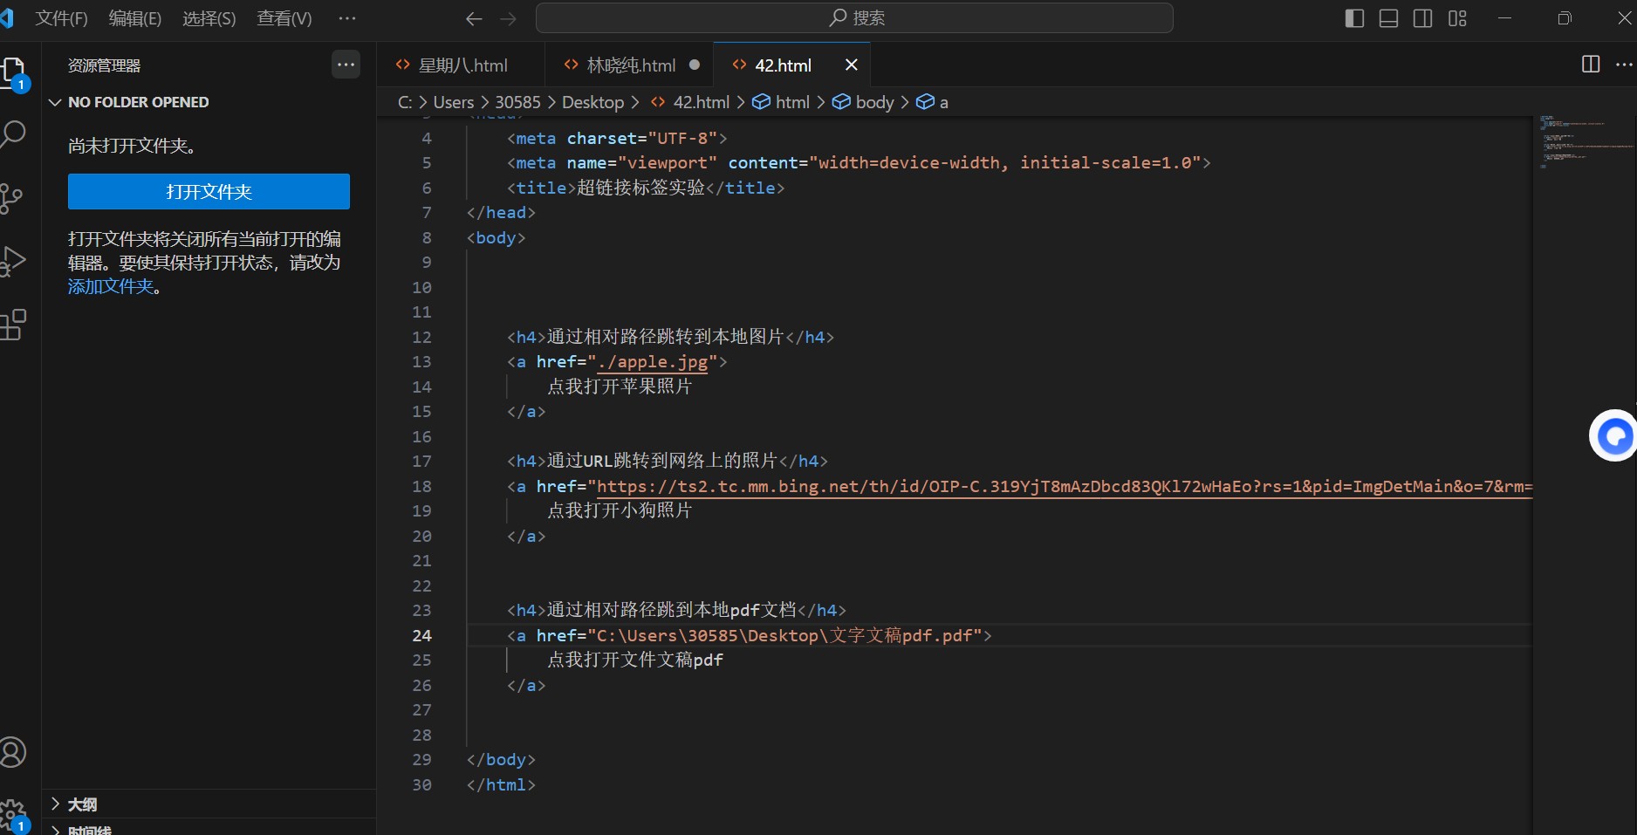Click the h4 heading 通过相对路径跳转到本地图片
This screenshot has height=835, width=1637.
tap(666, 337)
